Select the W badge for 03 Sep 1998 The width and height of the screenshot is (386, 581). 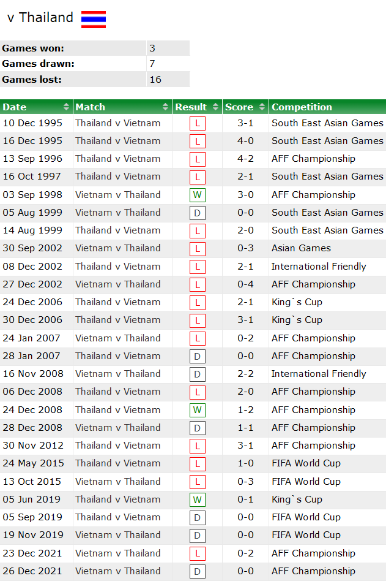point(197,195)
